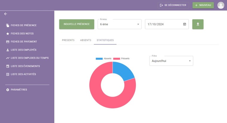Click the Fiches de Présence document icon
The height and width of the screenshot is (123, 227).
coord(8,25)
